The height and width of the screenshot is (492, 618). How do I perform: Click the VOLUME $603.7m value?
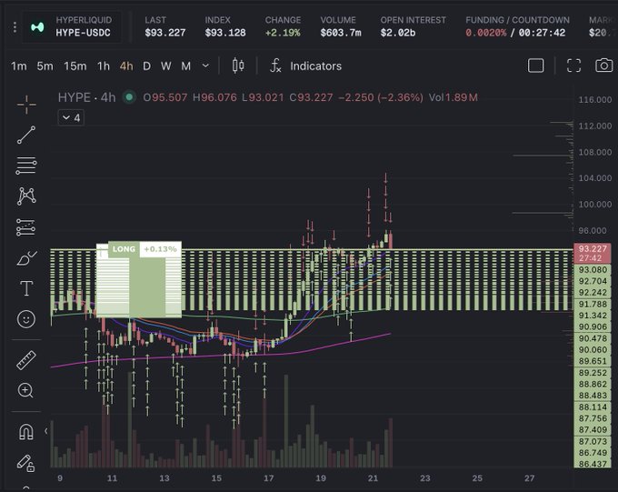tap(341, 33)
